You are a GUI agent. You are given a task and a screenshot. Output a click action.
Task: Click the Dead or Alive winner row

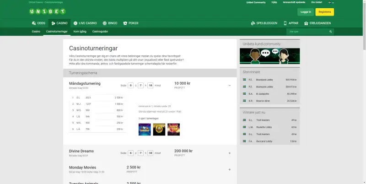[269, 101]
